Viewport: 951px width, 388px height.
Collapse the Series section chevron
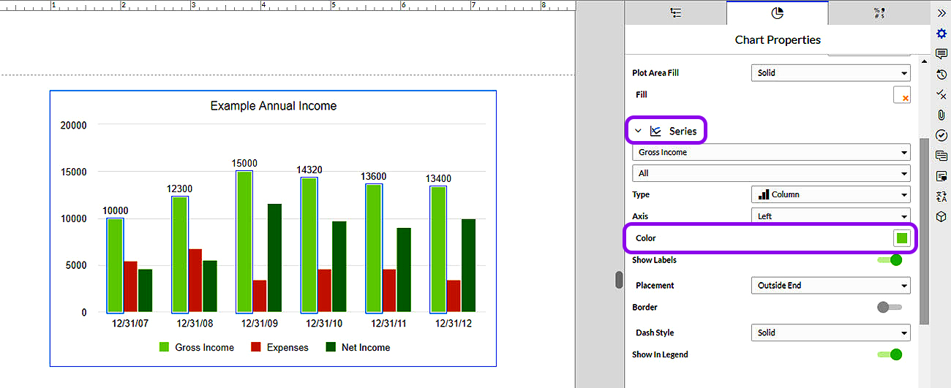pos(638,131)
